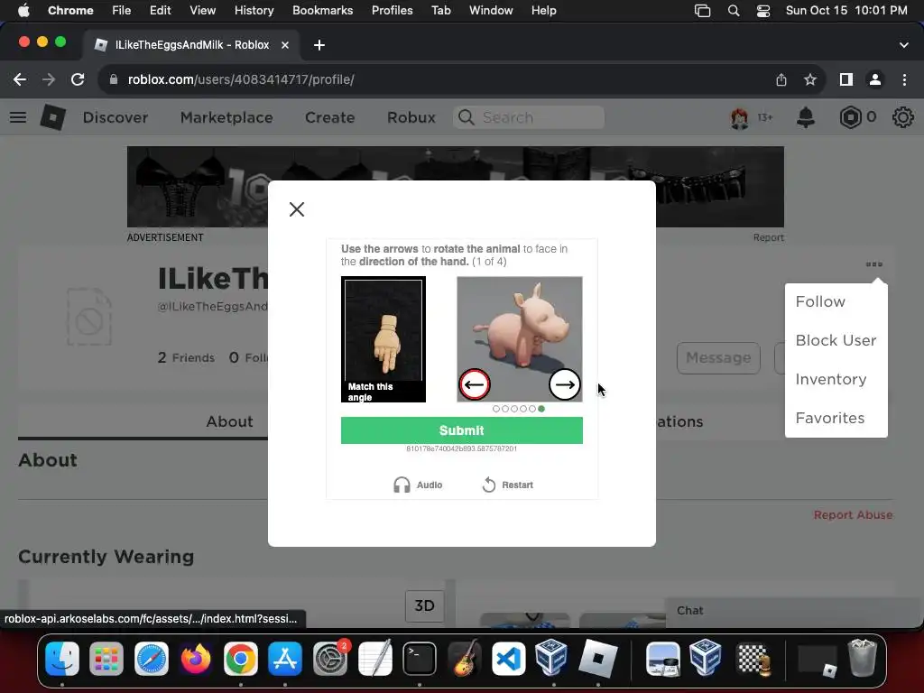This screenshot has height=693, width=924.
Task: Expand the tab search chevron
Action: point(904,45)
